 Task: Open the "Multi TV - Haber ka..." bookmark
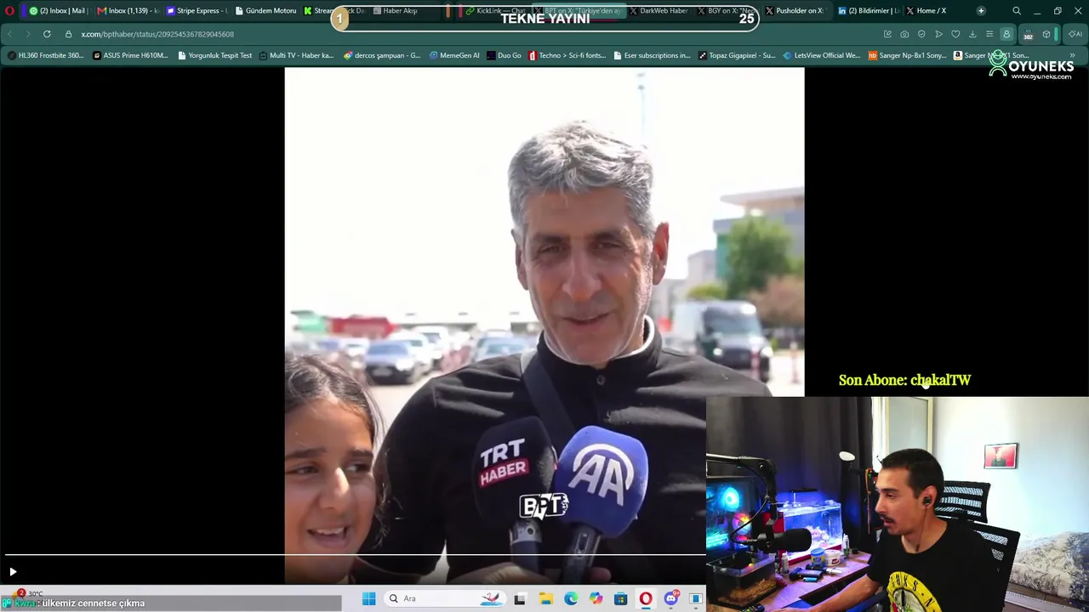296,55
